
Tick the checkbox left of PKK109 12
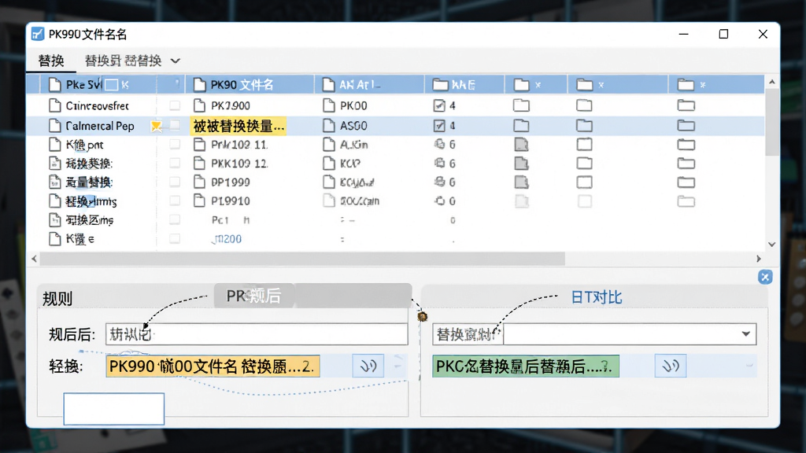point(175,164)
